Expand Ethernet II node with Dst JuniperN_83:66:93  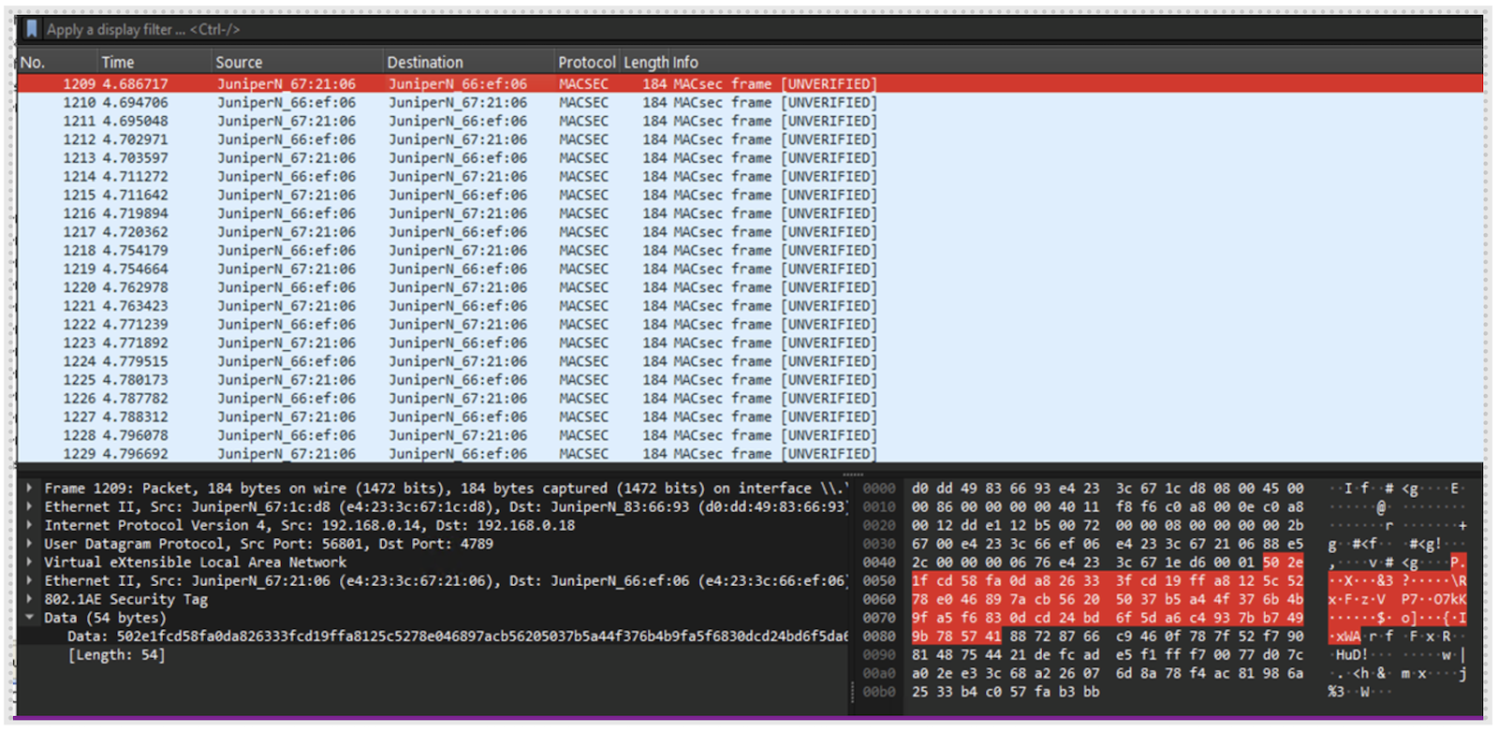[30, 507]
